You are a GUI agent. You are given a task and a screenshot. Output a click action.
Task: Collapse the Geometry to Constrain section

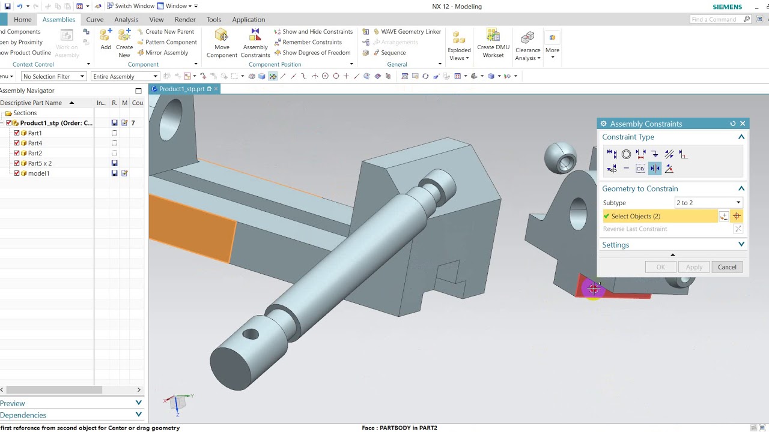point(741,188)
